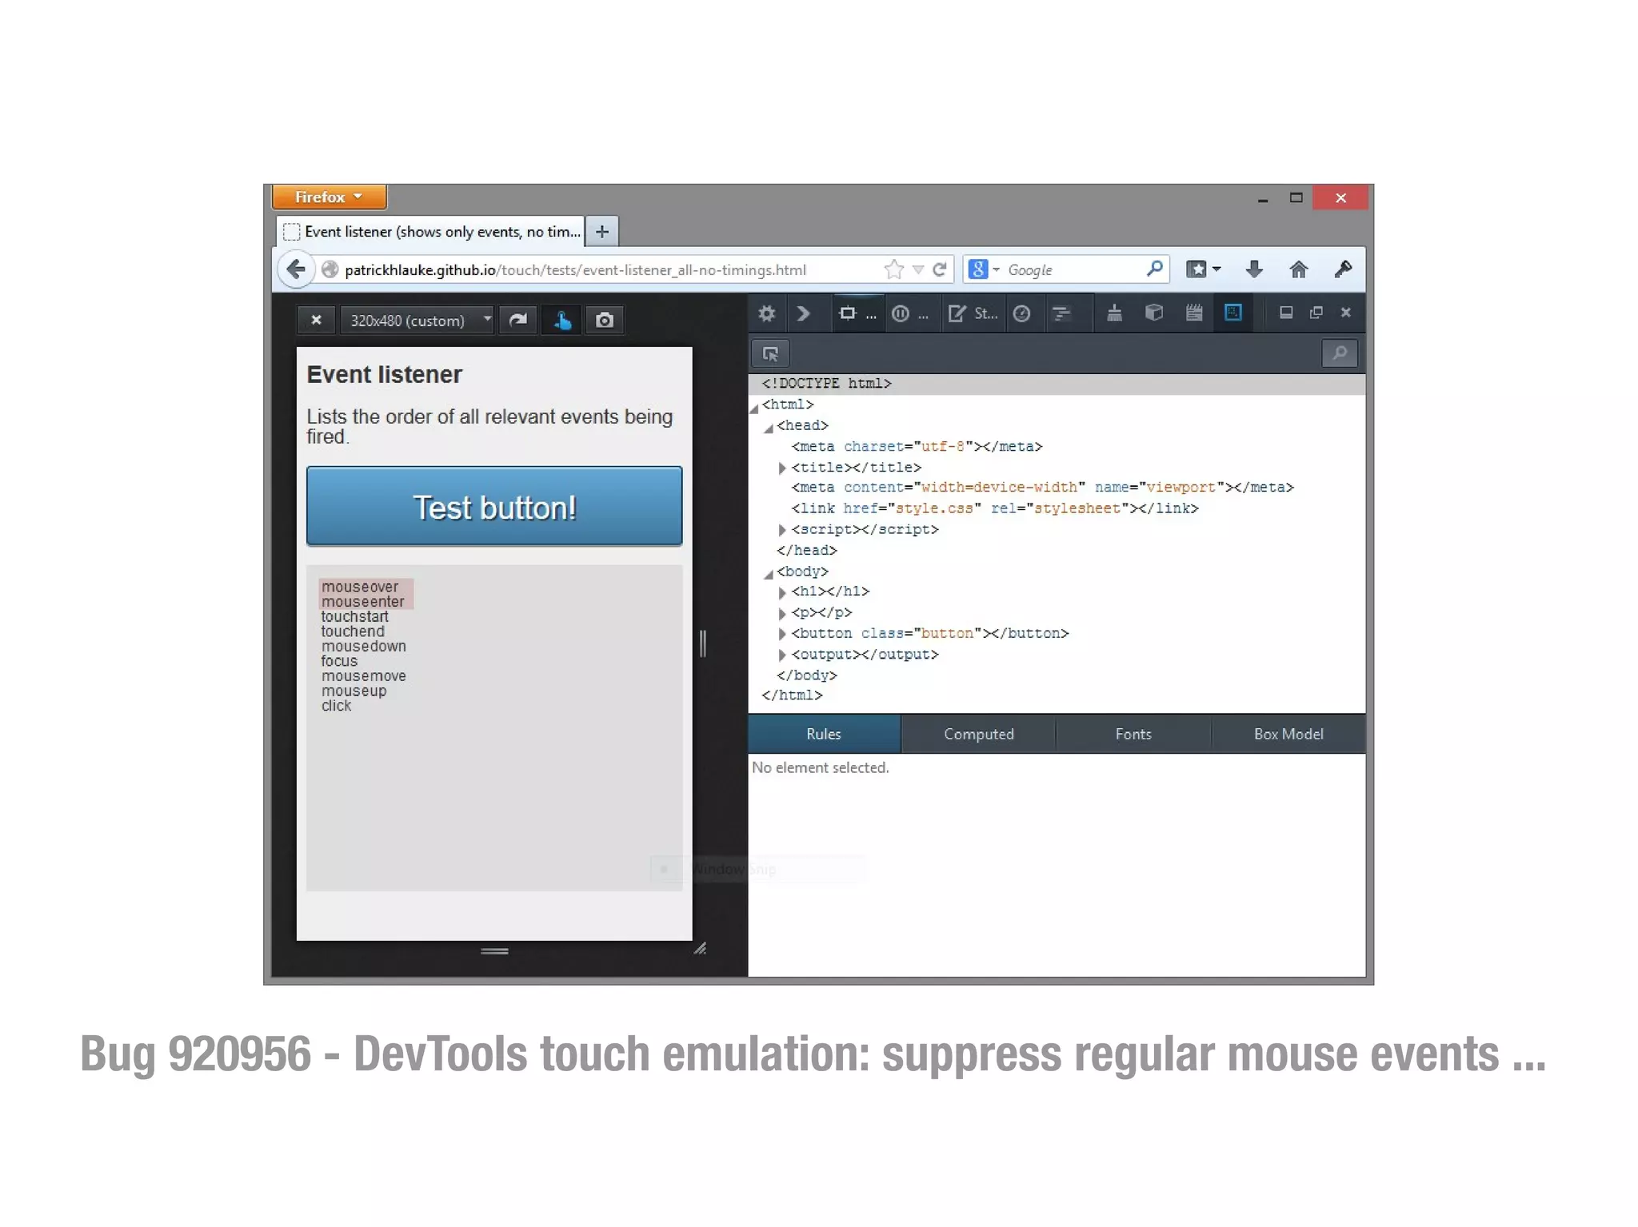Go to the Home page icon
Screen dimensions: 1638x1227
(x=1299, y=269)
